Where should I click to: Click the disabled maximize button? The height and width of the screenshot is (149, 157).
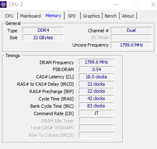[135, 4]
